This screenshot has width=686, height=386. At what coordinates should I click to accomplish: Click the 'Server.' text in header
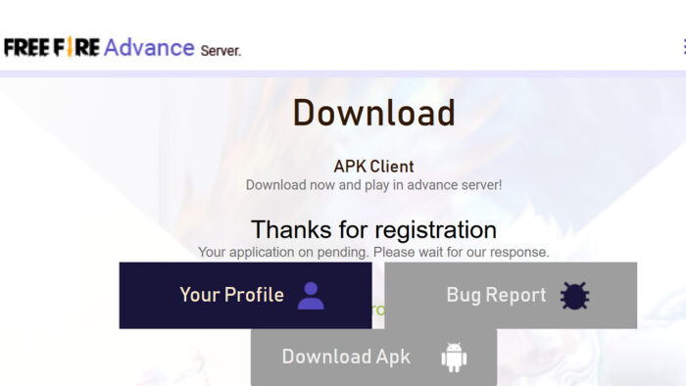coord(220,51)
